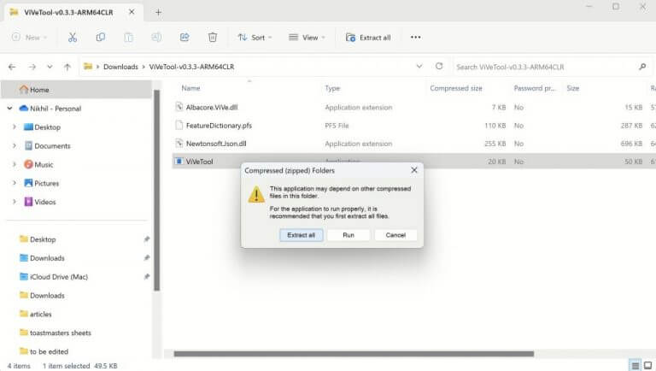The image size is (656, 371).
Task: Click the Run button in dialog
Action: (x=348, y=235)
